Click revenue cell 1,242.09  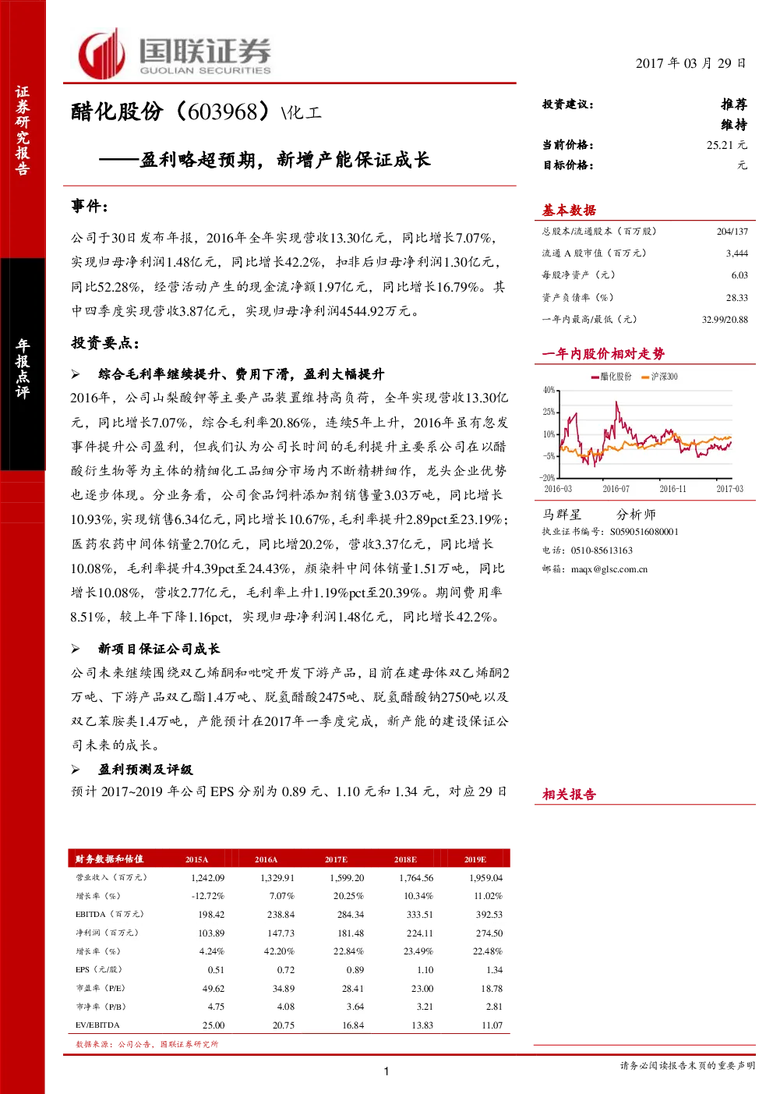(207, 878)
